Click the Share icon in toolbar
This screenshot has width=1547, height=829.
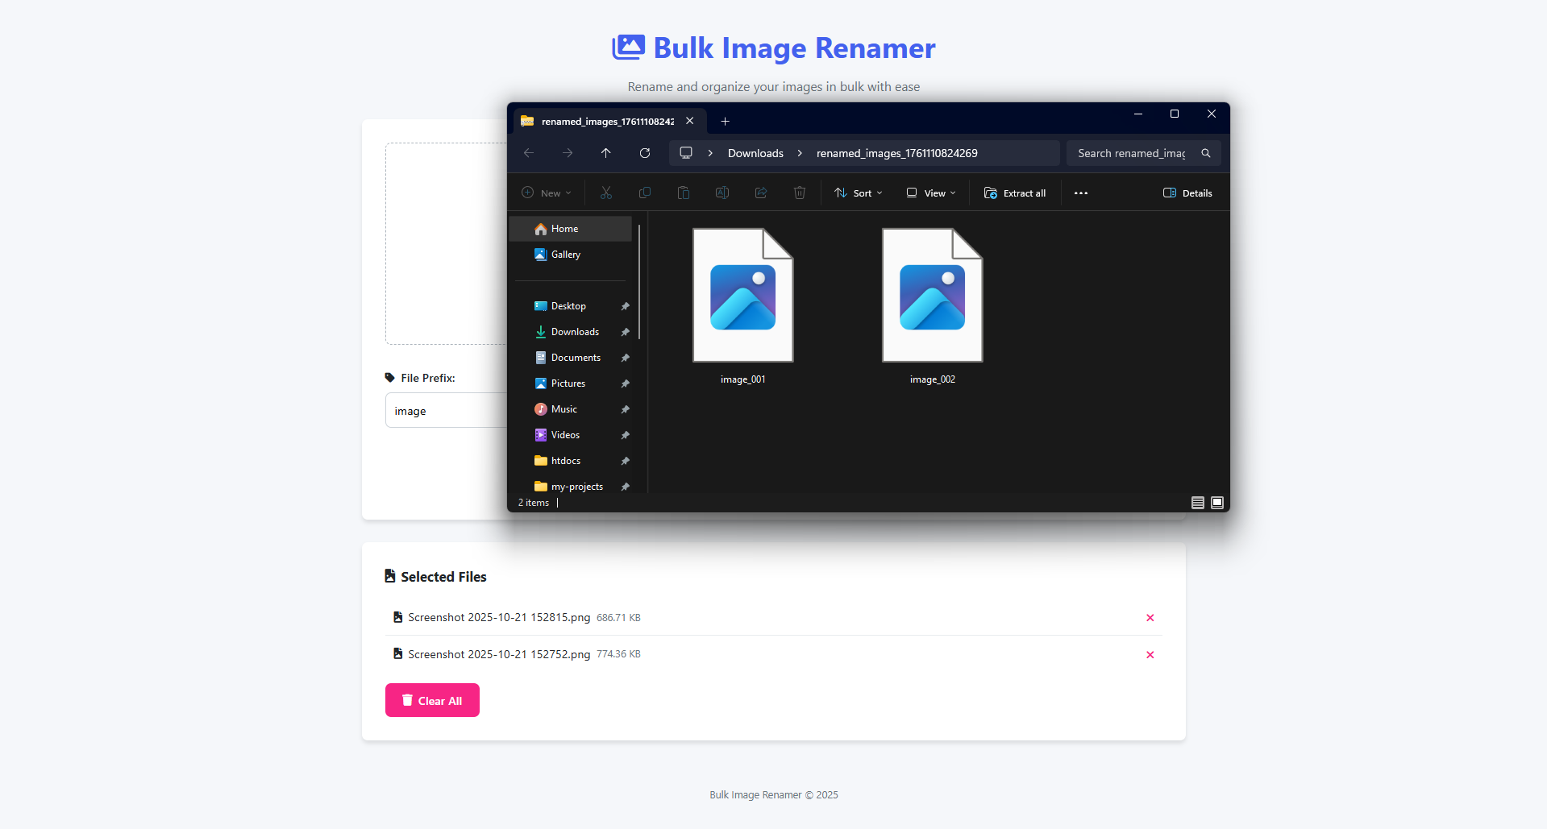(761, 193)
